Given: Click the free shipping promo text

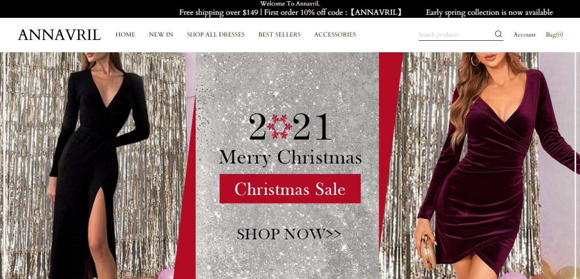Looking at the screenshot, I should point(291,12).
